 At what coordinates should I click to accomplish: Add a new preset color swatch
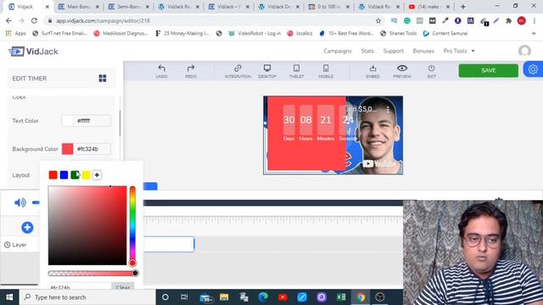97,175
